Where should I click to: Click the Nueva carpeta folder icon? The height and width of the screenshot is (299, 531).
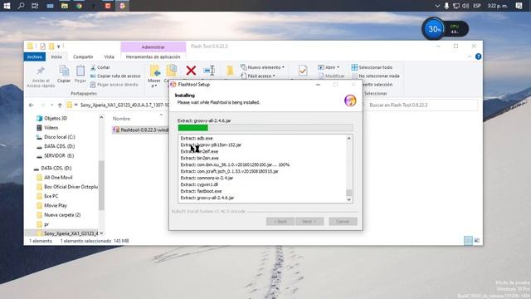point(230,71)
